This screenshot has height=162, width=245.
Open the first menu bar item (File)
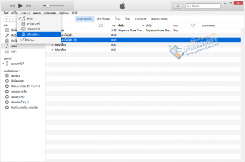(x=6, y=13)
